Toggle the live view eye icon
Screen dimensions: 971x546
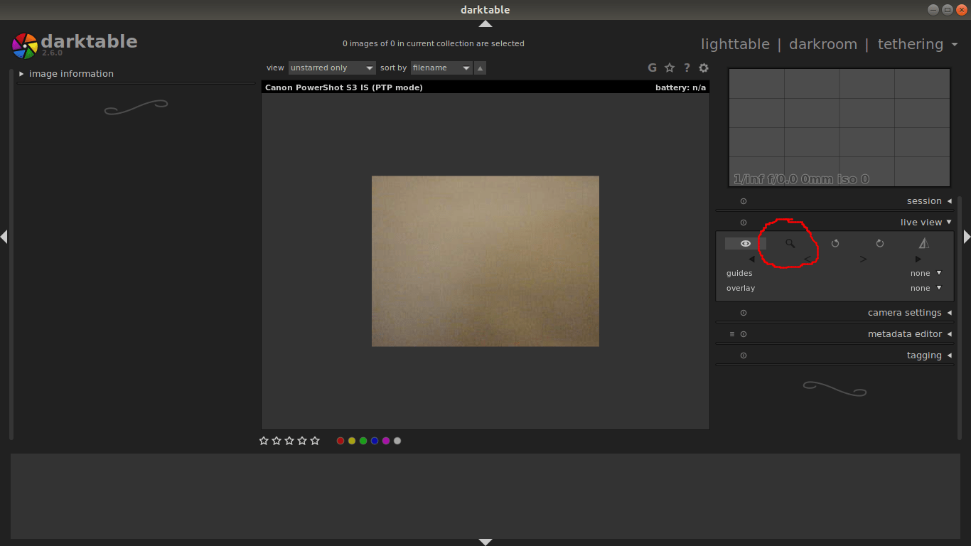(x=745, y=243)
